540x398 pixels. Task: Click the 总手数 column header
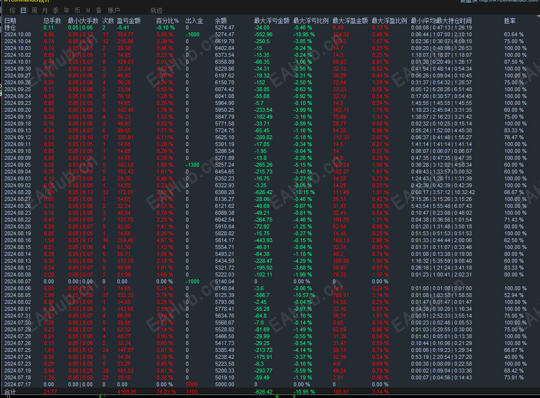pos(52,21)
